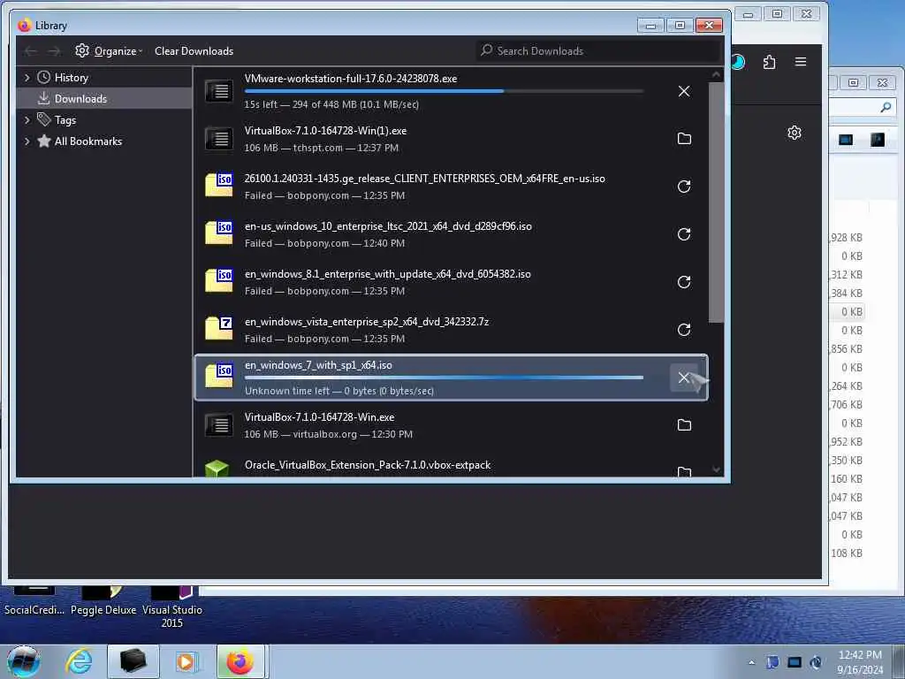This screenshot has height=679, width=905.
Task: Select the Oracle_VirtualBox_Extension_Pack row text
Action: click(368, 465)
